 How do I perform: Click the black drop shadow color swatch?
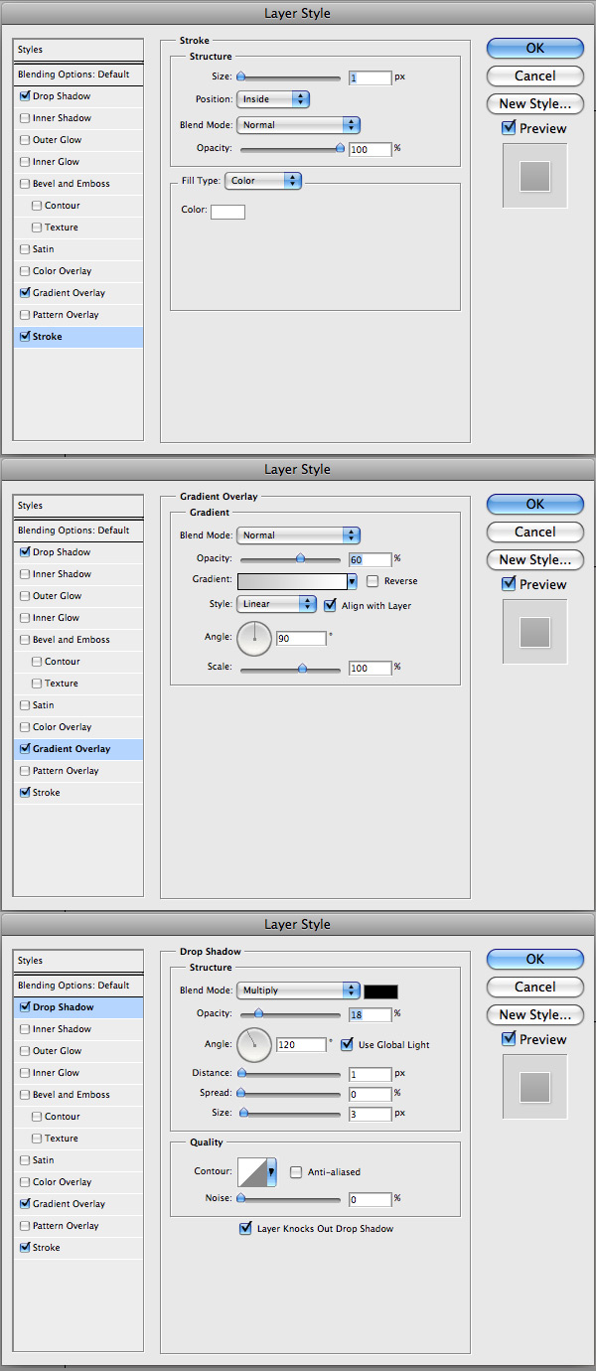380,991
